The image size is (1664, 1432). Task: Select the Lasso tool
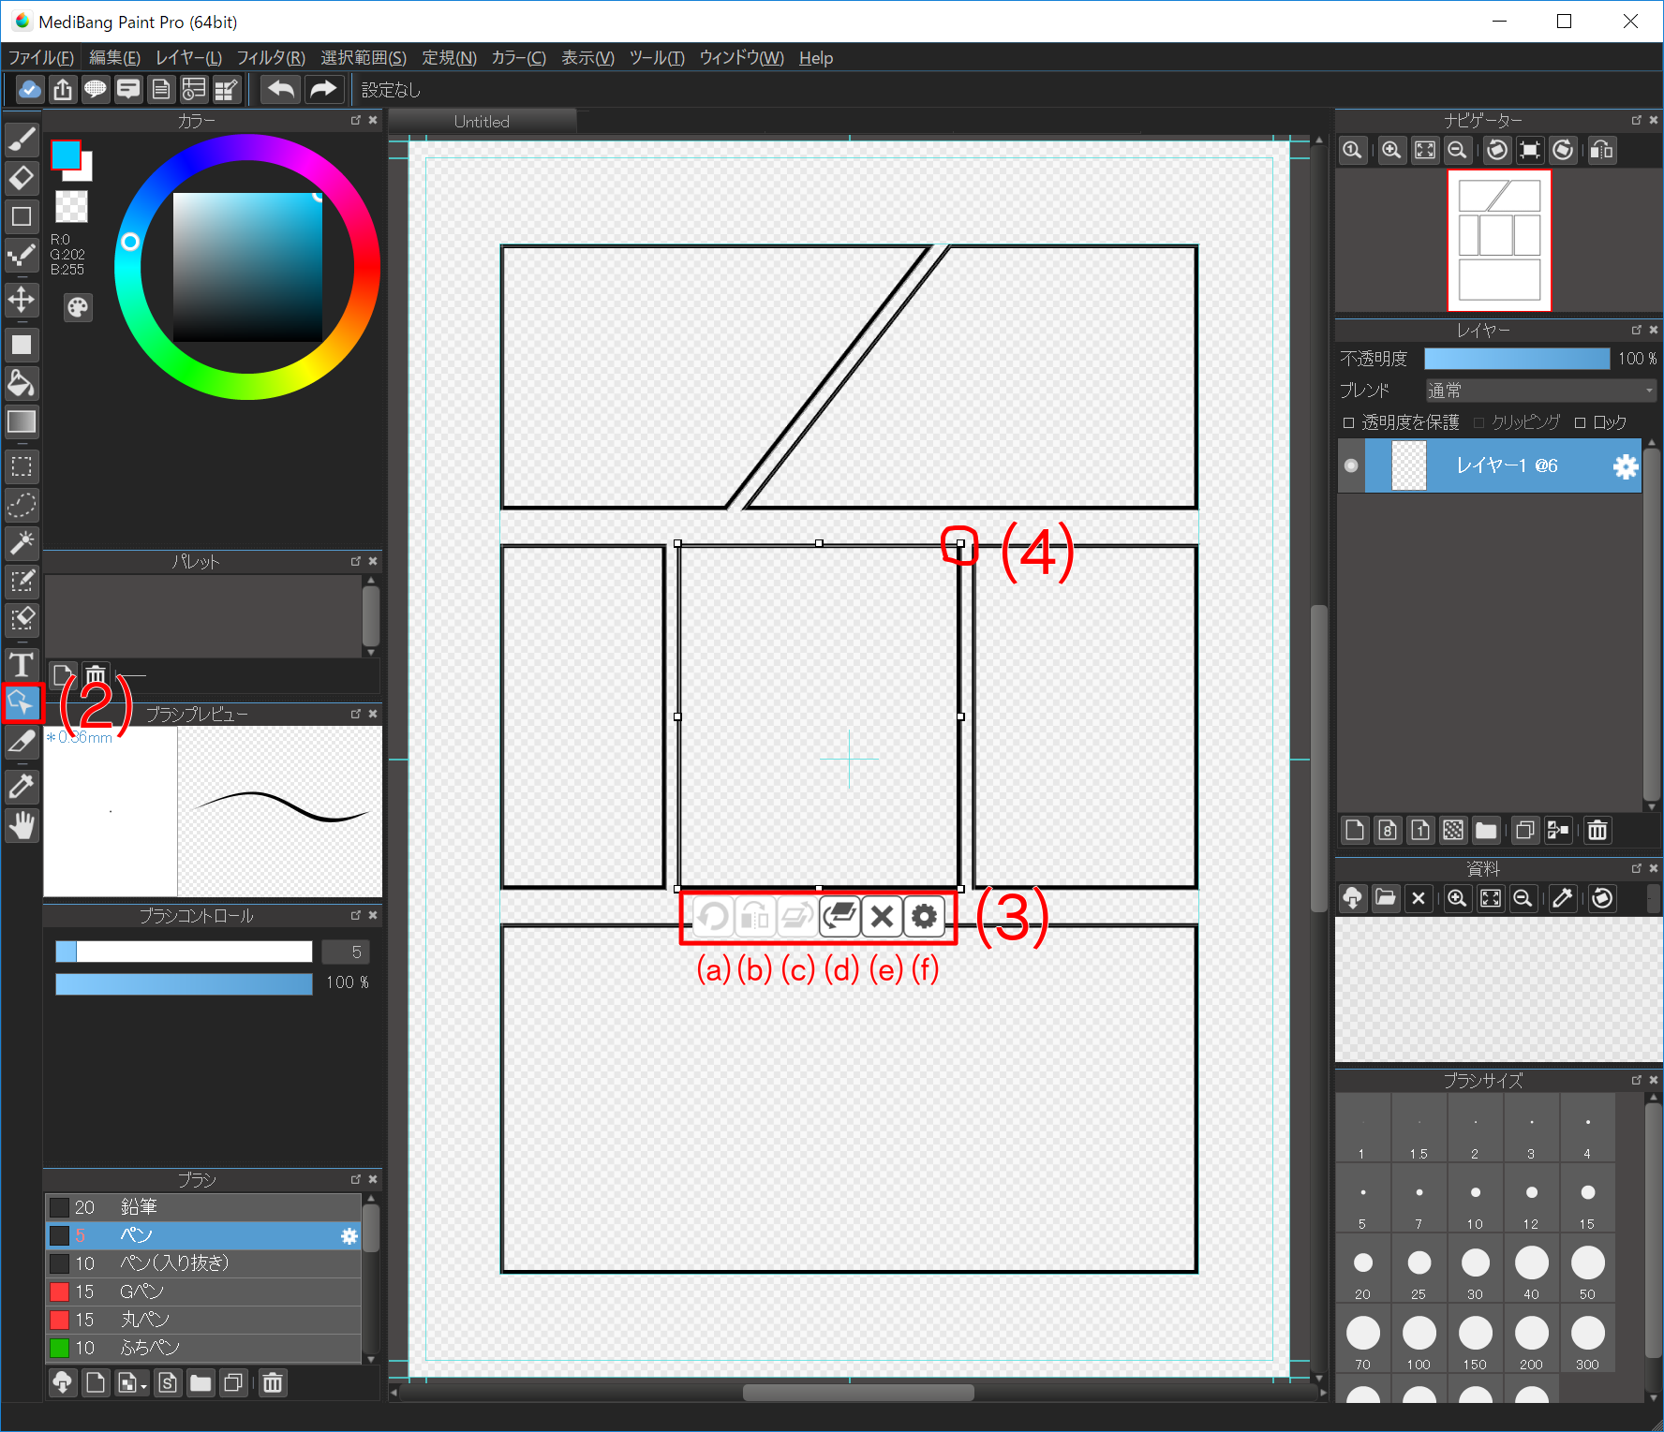[22, 505]
